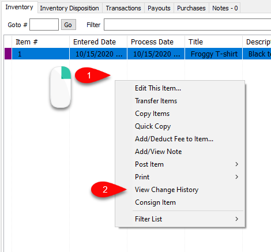Viewport: 271px width, 252px height.
Task: Expand the Print submenu arrow
Action: click(237, 177)
